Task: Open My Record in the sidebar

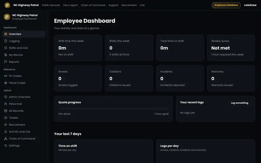Action: 24,55
